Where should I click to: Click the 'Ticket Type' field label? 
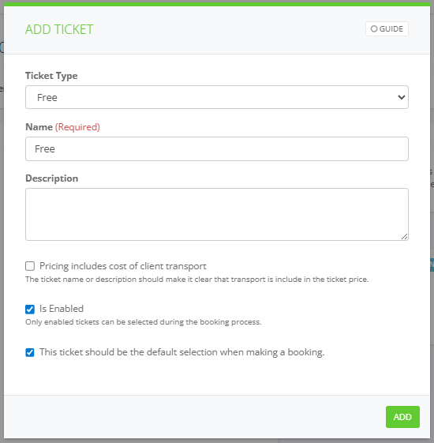tap(51, 76)
